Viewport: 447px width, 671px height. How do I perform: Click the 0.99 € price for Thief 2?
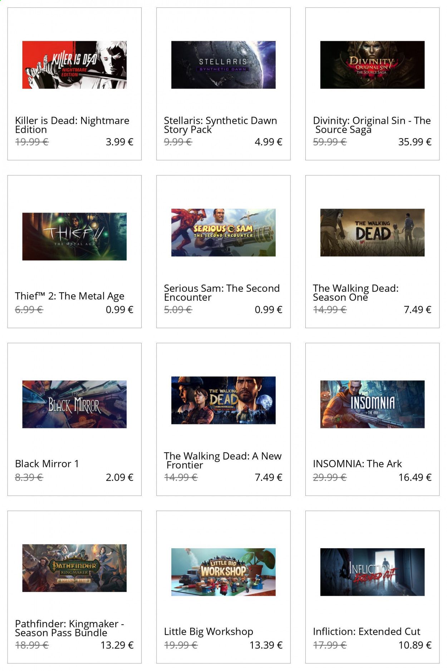[x=119, y=310]
